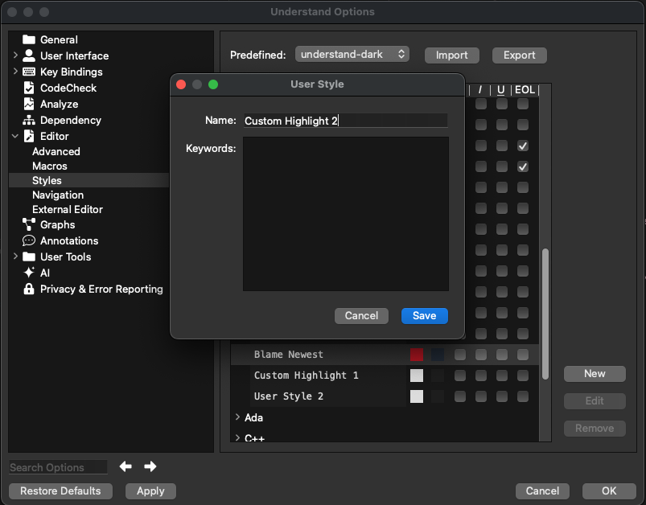Open the Advanced editor options
The image size is (646, 505).
coord(56,152)
